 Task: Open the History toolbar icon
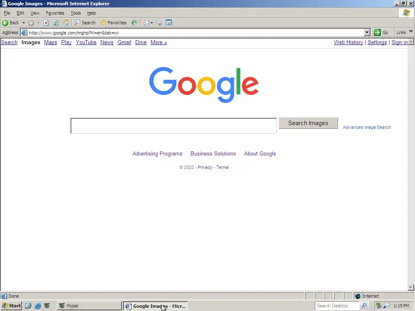tap(135, 23)
